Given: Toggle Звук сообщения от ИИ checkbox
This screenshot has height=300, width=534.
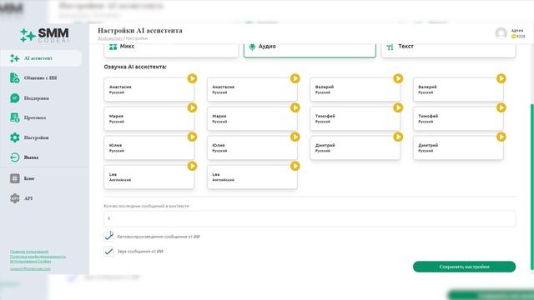Looking at the screenshot, I should (x=108, y=252).
